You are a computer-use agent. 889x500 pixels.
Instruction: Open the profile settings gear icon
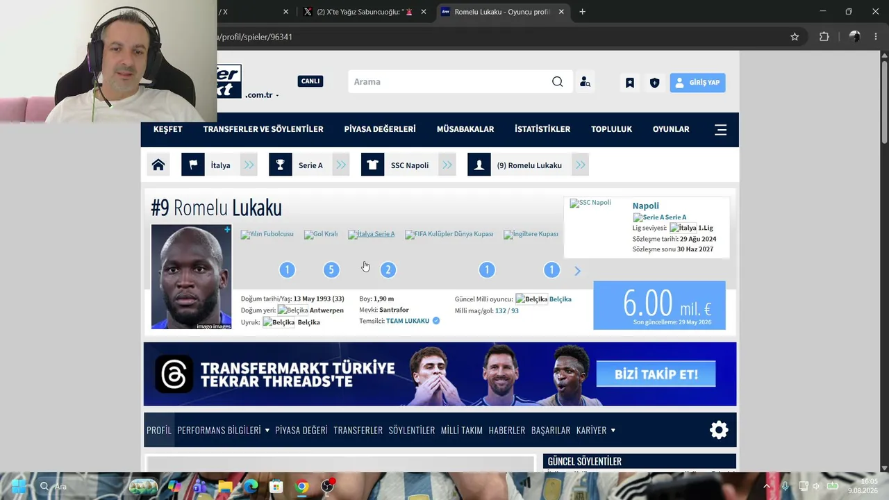pos(719,430)
